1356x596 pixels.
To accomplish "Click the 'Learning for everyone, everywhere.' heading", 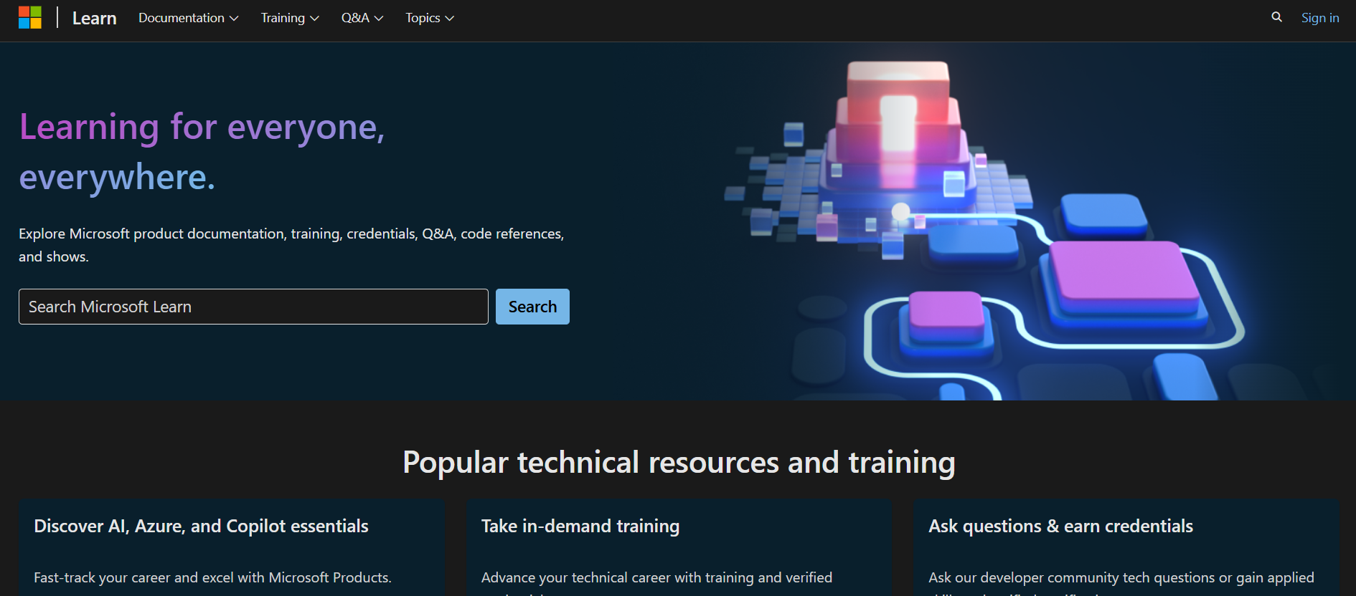I will point(202,152).
